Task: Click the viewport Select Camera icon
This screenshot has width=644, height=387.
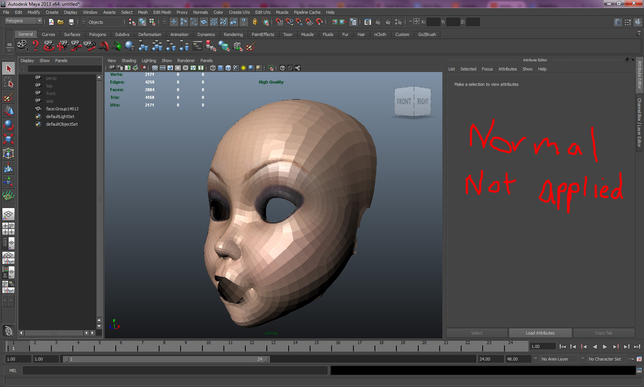Action: [112, 68]
